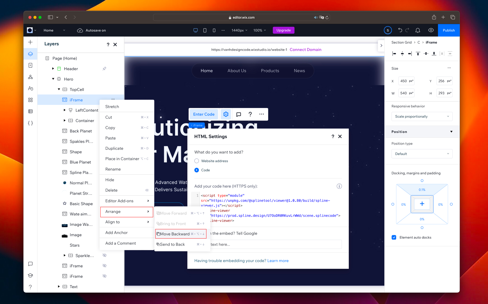This screenshot has height=304, width=488.
Task: Open help in the HTML Settings dialog
Action: coord(333,136)
